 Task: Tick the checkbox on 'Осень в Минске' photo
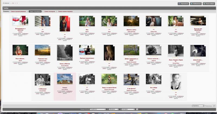point(72,45)
